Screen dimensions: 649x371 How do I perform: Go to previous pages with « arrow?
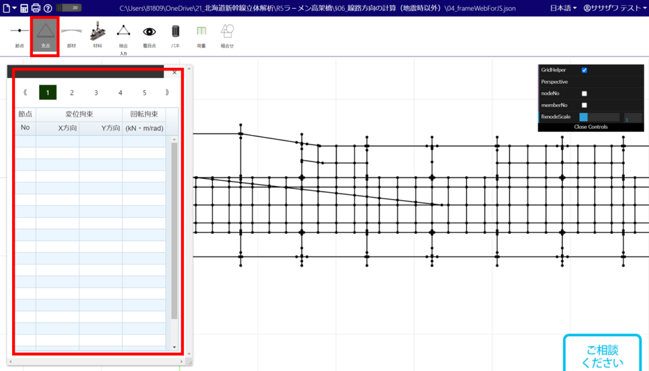(25, 93)
